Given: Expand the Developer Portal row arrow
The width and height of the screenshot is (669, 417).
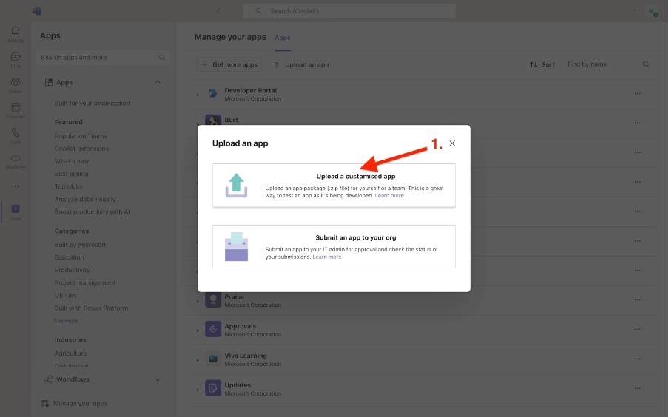Looking at the screenshot, I should pos(198,95).
